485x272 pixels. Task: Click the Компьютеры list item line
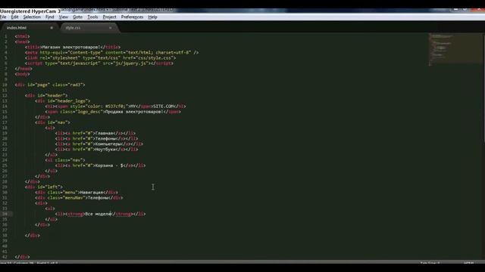[x=99, y=144]
